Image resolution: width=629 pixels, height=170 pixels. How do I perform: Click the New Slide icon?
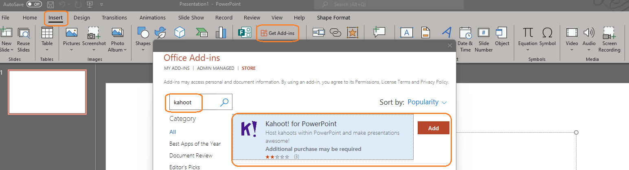pyautogui.click(x=6, y=33)
